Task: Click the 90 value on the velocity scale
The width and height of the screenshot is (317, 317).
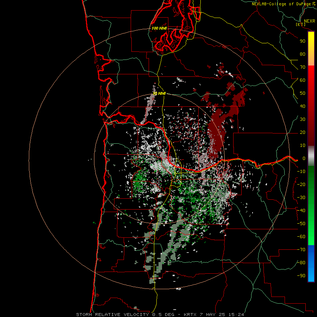Action: click(303, 41)
